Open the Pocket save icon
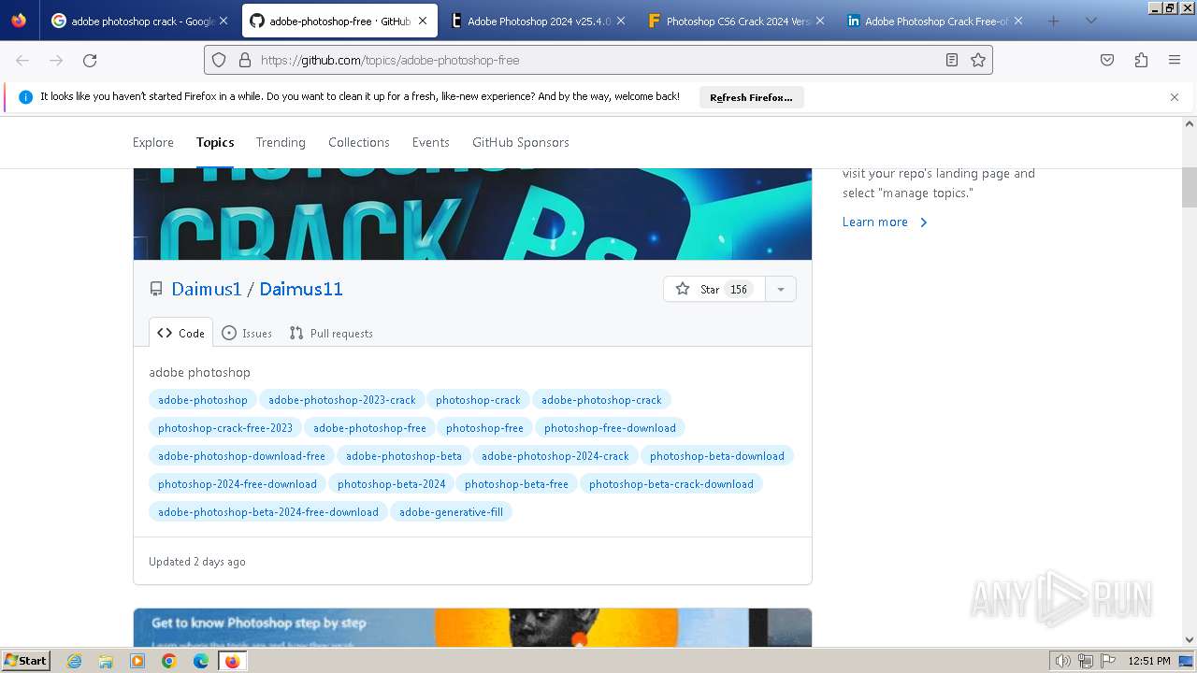The height and width of the screenshot is (673, 1197). pyautogui.click(x=1107, y=60)
